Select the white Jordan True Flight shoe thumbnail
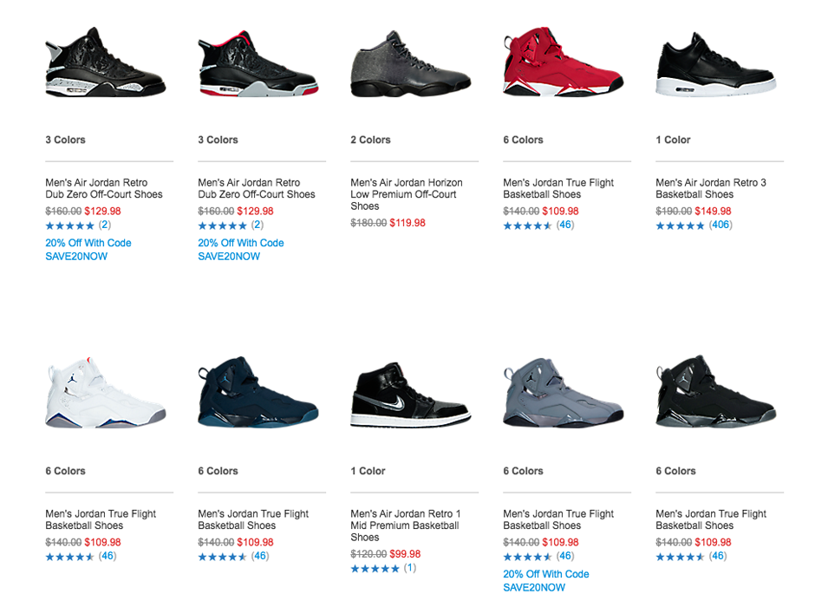This screenshot has width=815, height=607. pyautogui.click(x=106, y=392)
